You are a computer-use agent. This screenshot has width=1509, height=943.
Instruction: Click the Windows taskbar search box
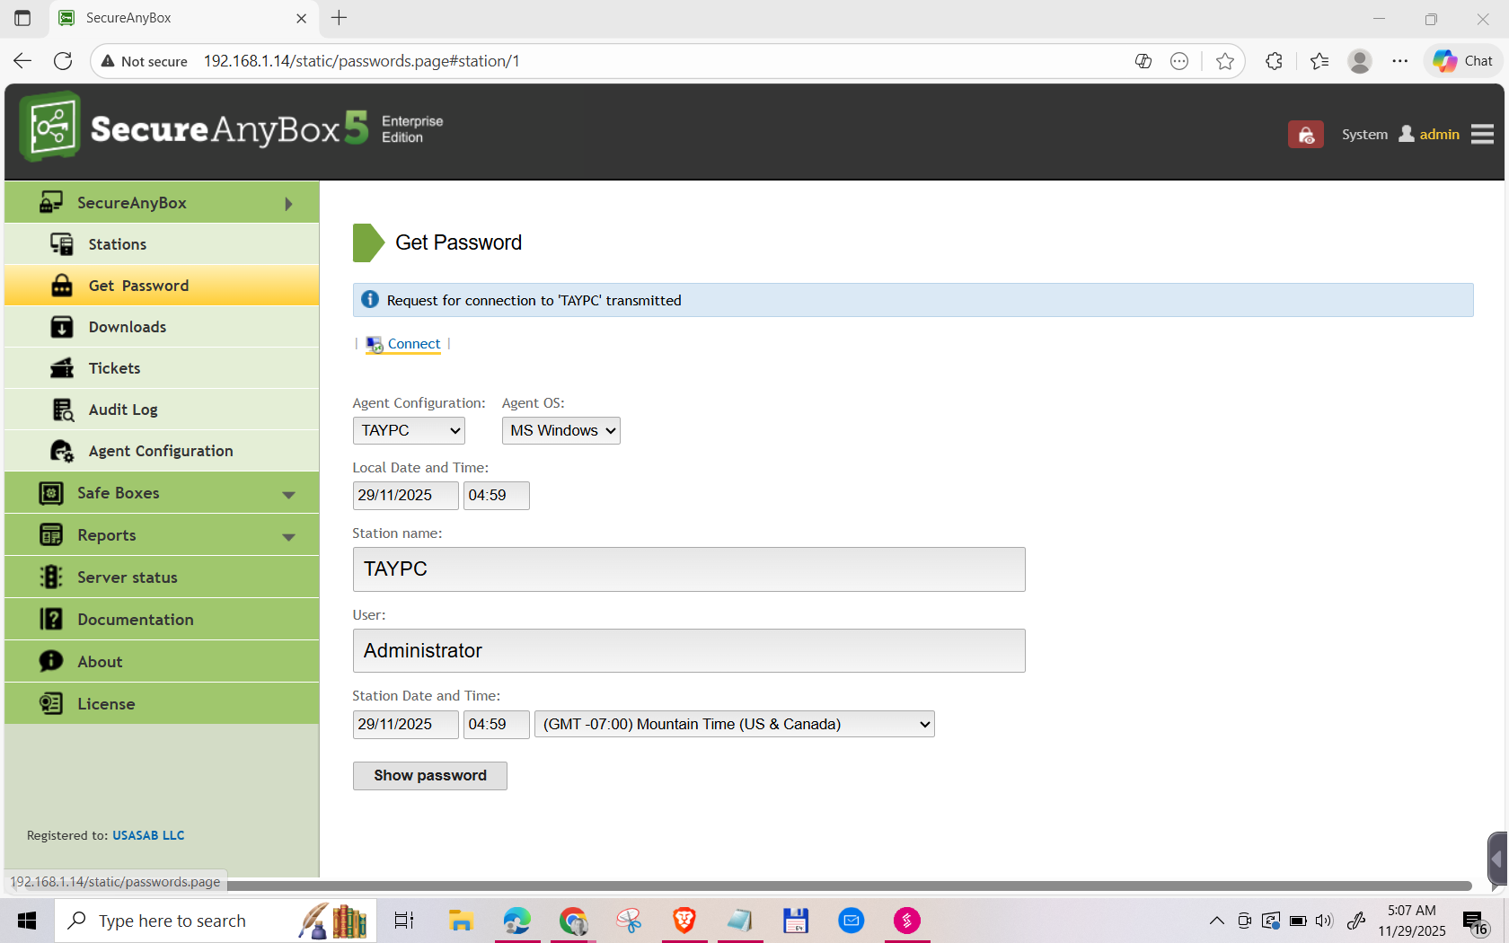(216, 921)
